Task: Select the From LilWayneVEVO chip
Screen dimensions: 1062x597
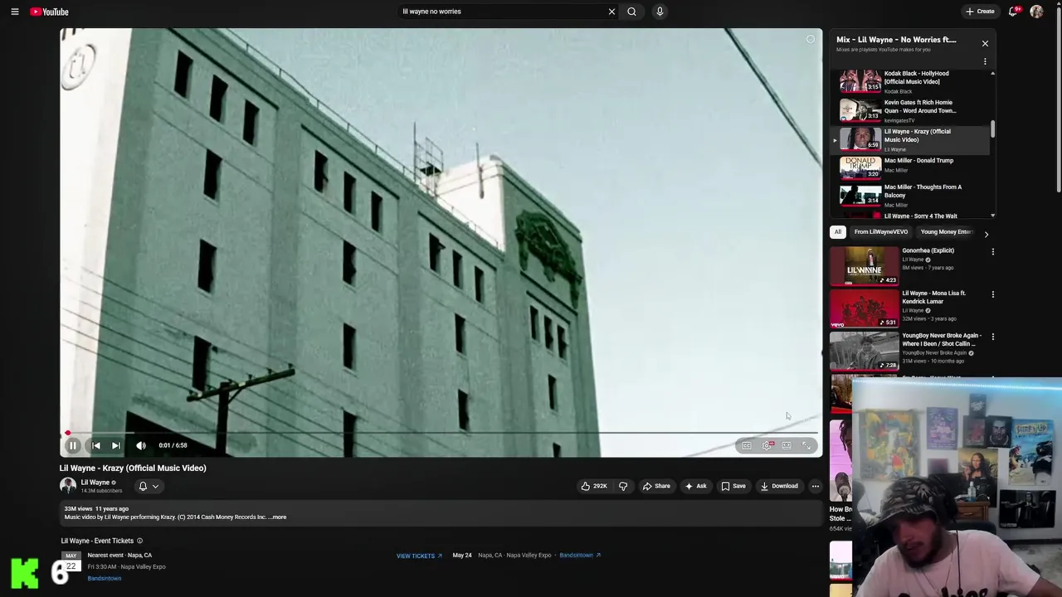Action: coord(881,232)
